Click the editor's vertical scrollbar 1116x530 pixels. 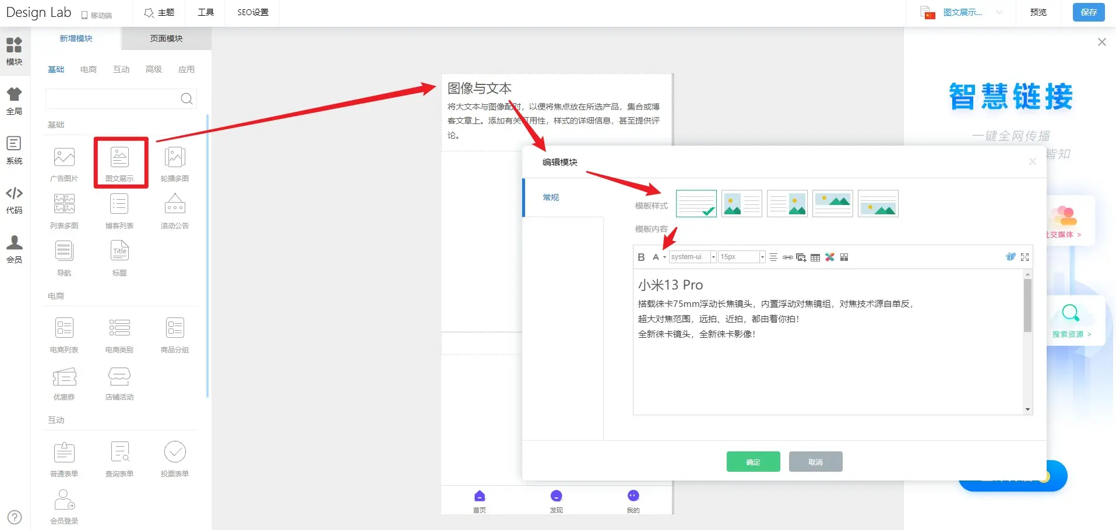coord(1027,306)
